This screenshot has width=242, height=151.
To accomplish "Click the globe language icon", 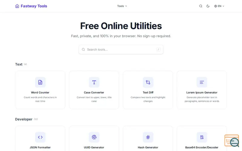I will (x=215, y=6).
